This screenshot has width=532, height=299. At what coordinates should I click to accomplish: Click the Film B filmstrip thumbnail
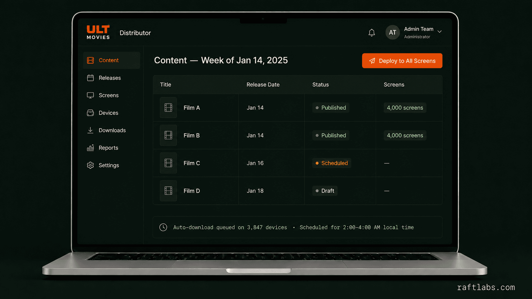[x=168, y=135]
